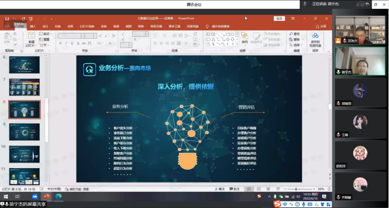This screenshot has width=389, height=208.
Task: Click the New Slide icon
Action: (x=31, y=36)
